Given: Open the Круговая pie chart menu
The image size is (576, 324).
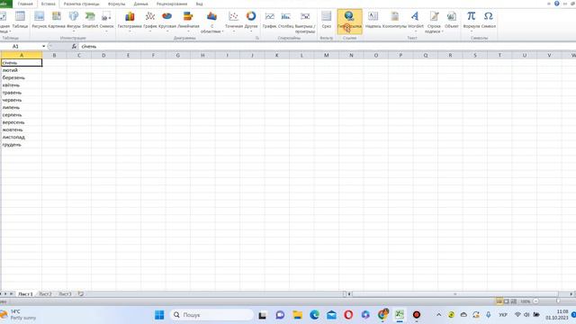Looking at the screenshot, I should [x=167, y=21].
